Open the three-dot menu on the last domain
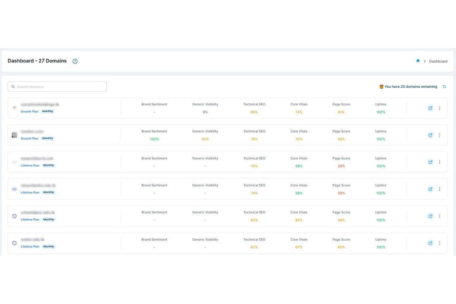This screenshot has height=304, width=456. pyautogui.click(x=440, y=243)
